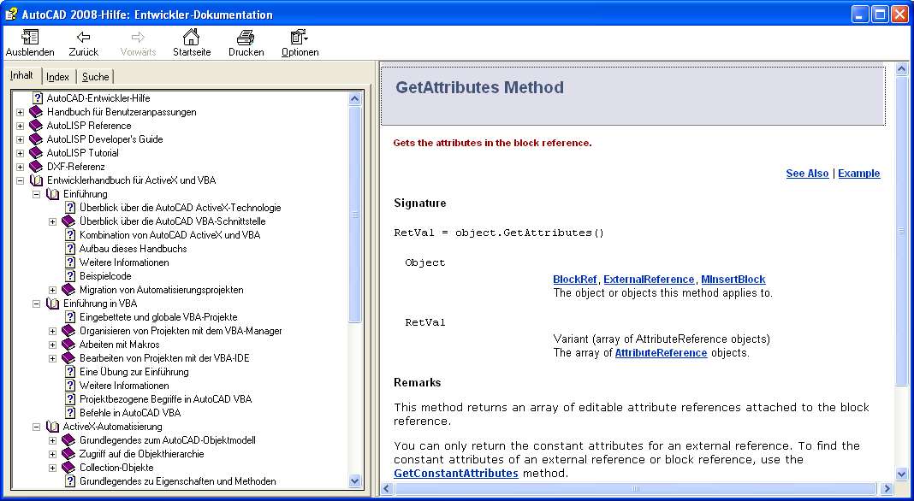
Task: Switch to the Index tab
Action: [57, 77]
